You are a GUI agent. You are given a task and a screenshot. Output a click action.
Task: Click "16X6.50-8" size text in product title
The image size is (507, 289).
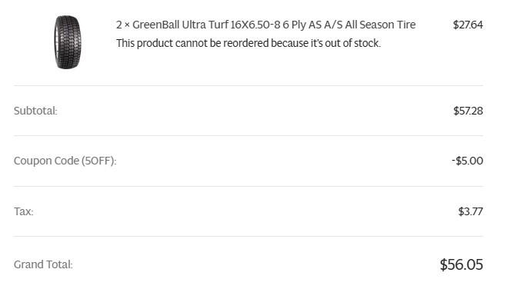255,25
